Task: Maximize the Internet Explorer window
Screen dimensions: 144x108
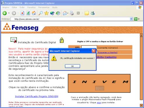Action: tap(137, 3)
